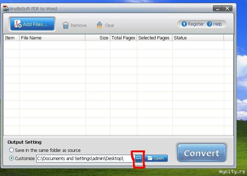Click the Status column header
The width and height of the screenshot is (247, 176).
(x=198, y=38)
